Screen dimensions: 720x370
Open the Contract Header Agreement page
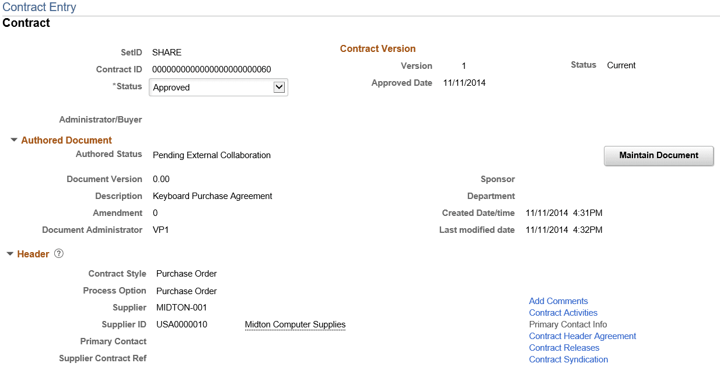click(x=582, y=336)
